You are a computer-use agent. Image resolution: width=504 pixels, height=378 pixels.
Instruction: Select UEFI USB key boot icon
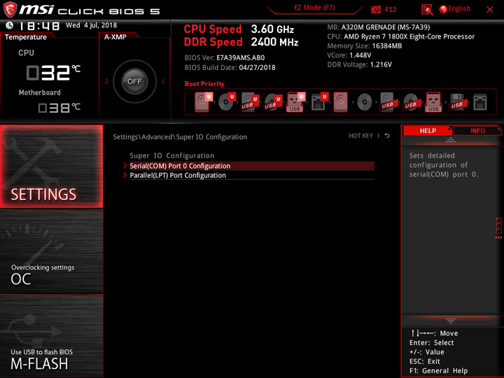coord(295,102)
